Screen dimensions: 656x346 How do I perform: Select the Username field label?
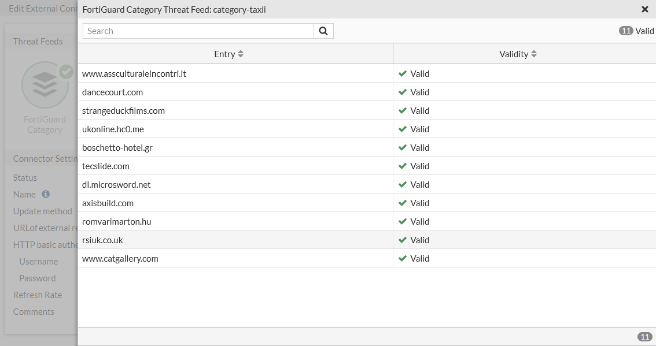pos(39,261)
